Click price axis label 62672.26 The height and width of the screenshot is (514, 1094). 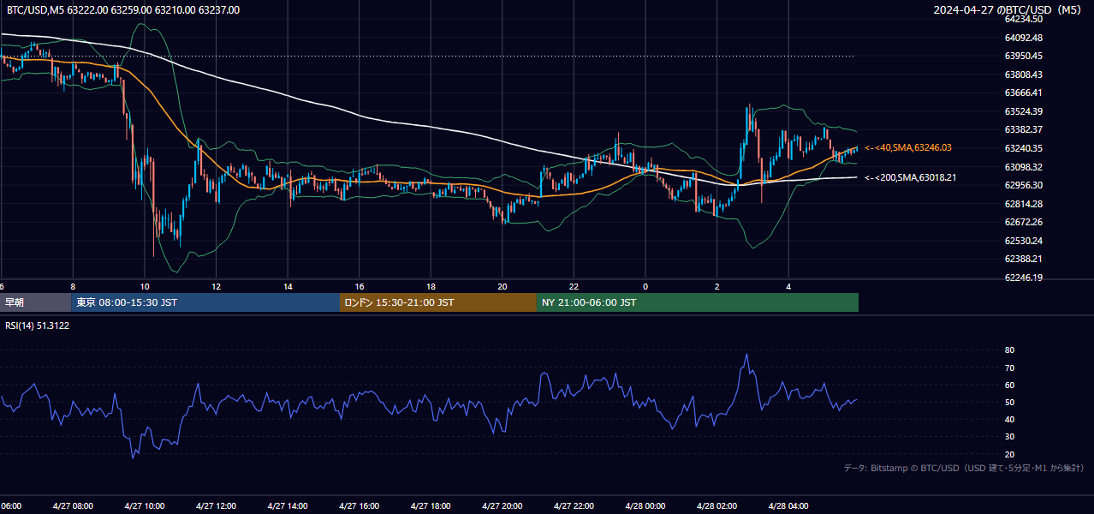(1024, 222)
